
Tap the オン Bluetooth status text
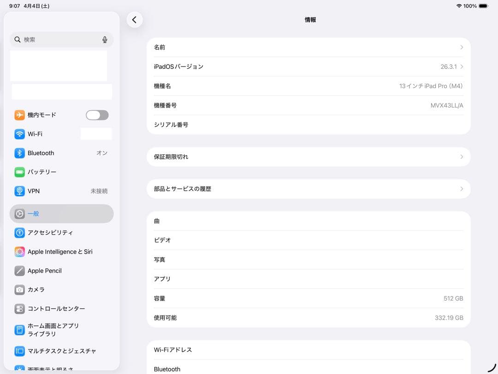click(x=102, y=153)
